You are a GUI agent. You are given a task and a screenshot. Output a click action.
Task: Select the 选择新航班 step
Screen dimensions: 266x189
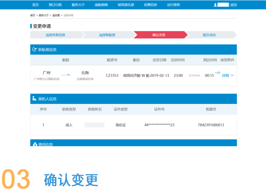[107, 35]
